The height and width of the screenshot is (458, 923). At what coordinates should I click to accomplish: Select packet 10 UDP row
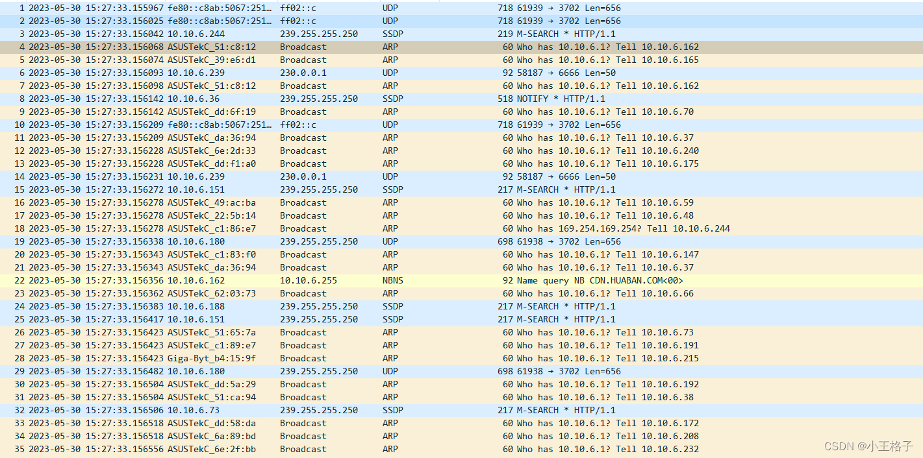pyautogui.click(x=461, y=125)
